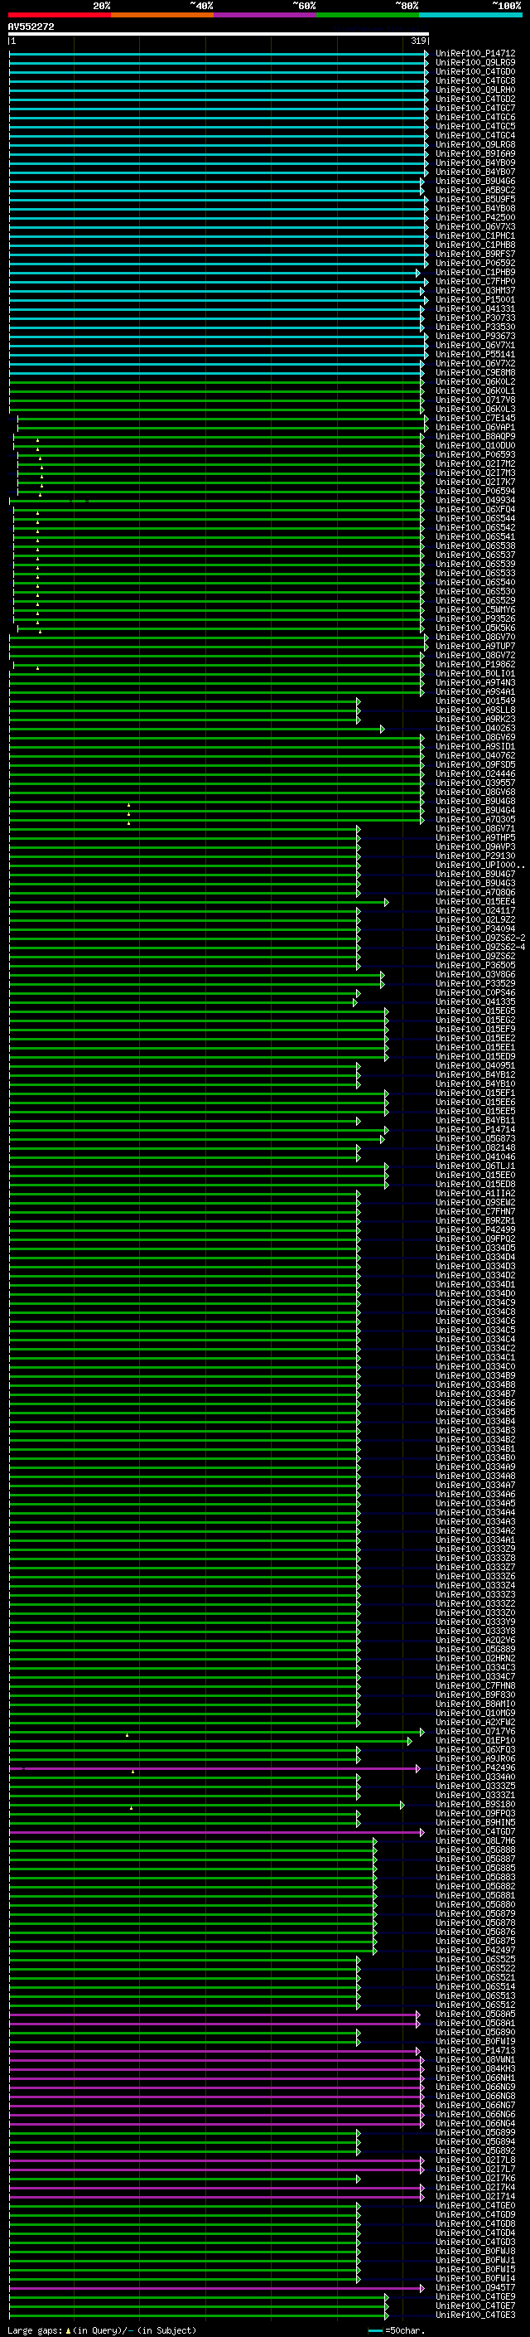Viewport: 530px width, 2337px height.
Task: Open the UniRef100_P42500 entry
Action: click(475, 218)
